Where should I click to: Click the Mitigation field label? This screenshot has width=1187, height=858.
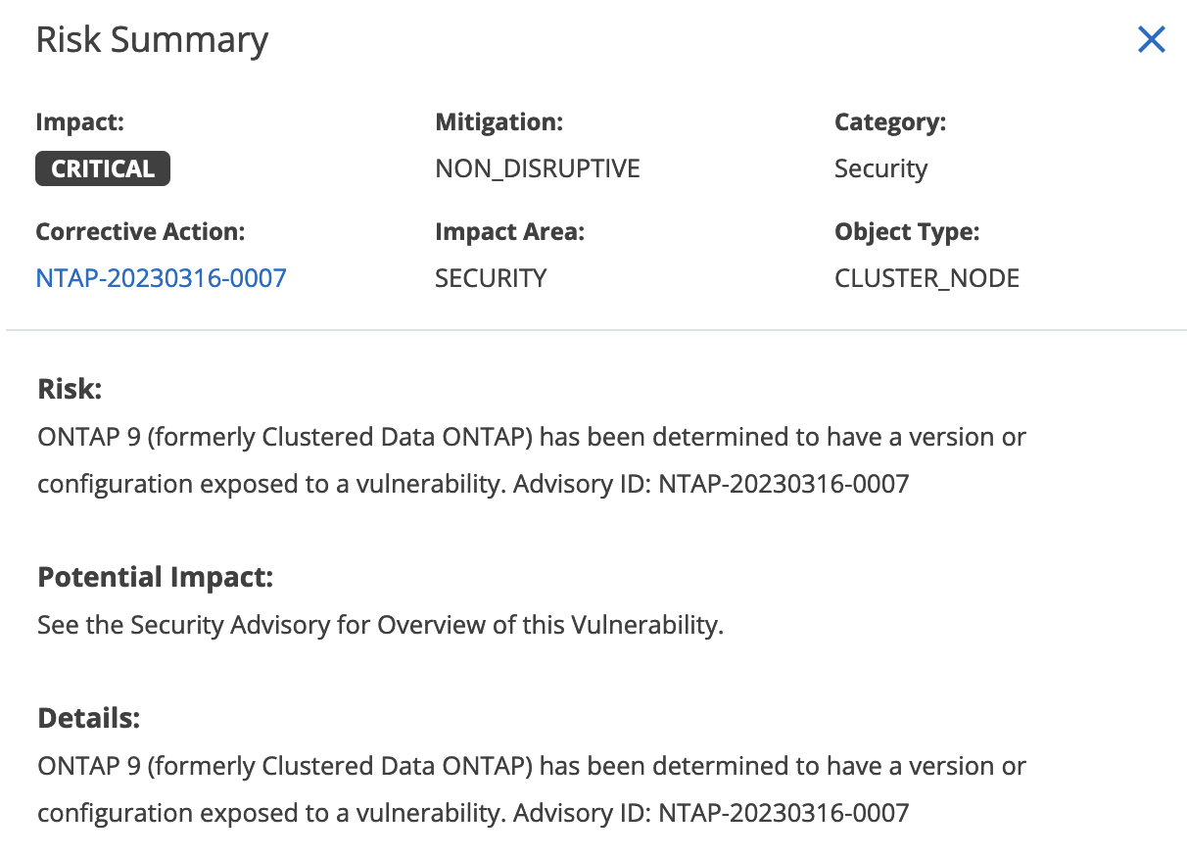point(499,122)
